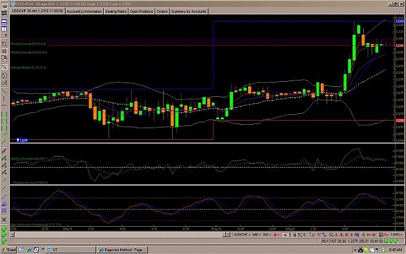
Task: Pick the vertical line drawing tool
Action: (4, 99)
